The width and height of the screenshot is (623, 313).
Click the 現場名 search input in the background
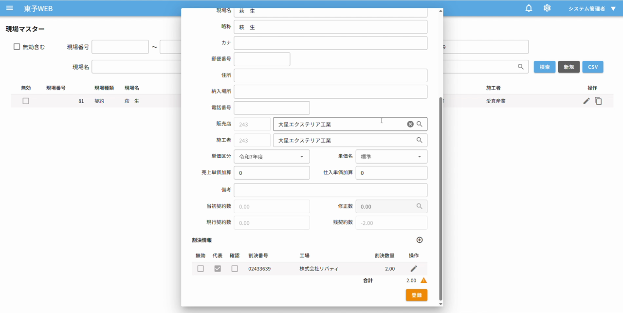[136, 67]
